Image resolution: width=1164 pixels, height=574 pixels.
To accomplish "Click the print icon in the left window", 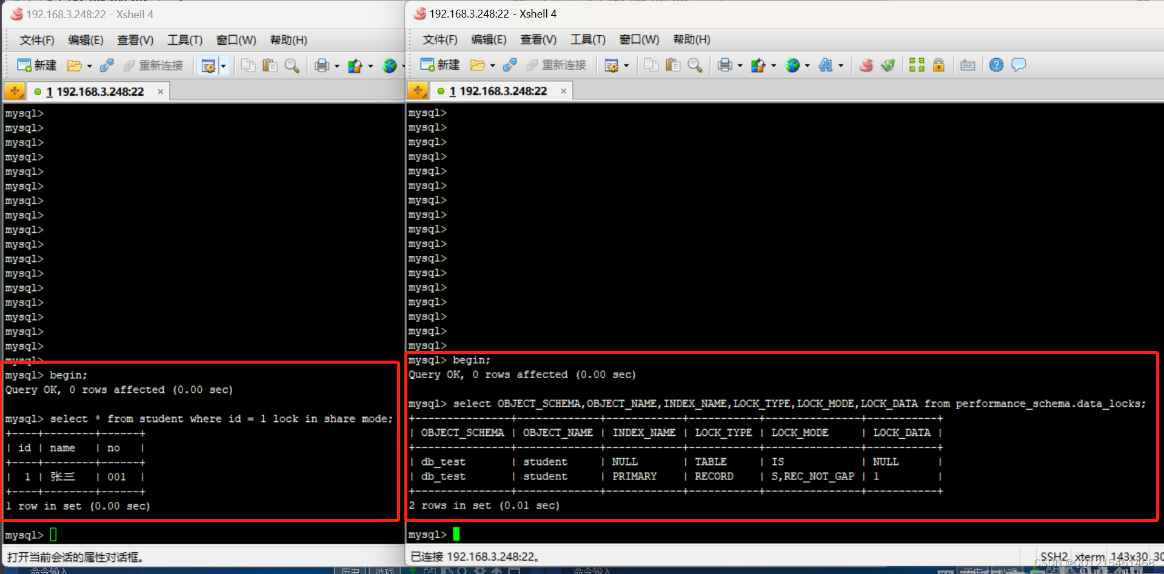I will (x=322, y=65).
